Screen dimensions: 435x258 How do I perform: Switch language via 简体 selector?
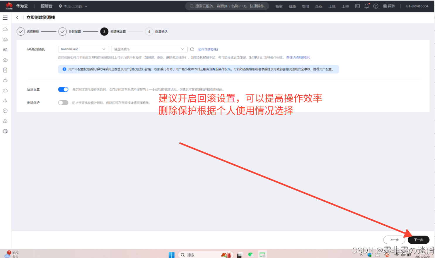tap(389, 6)
